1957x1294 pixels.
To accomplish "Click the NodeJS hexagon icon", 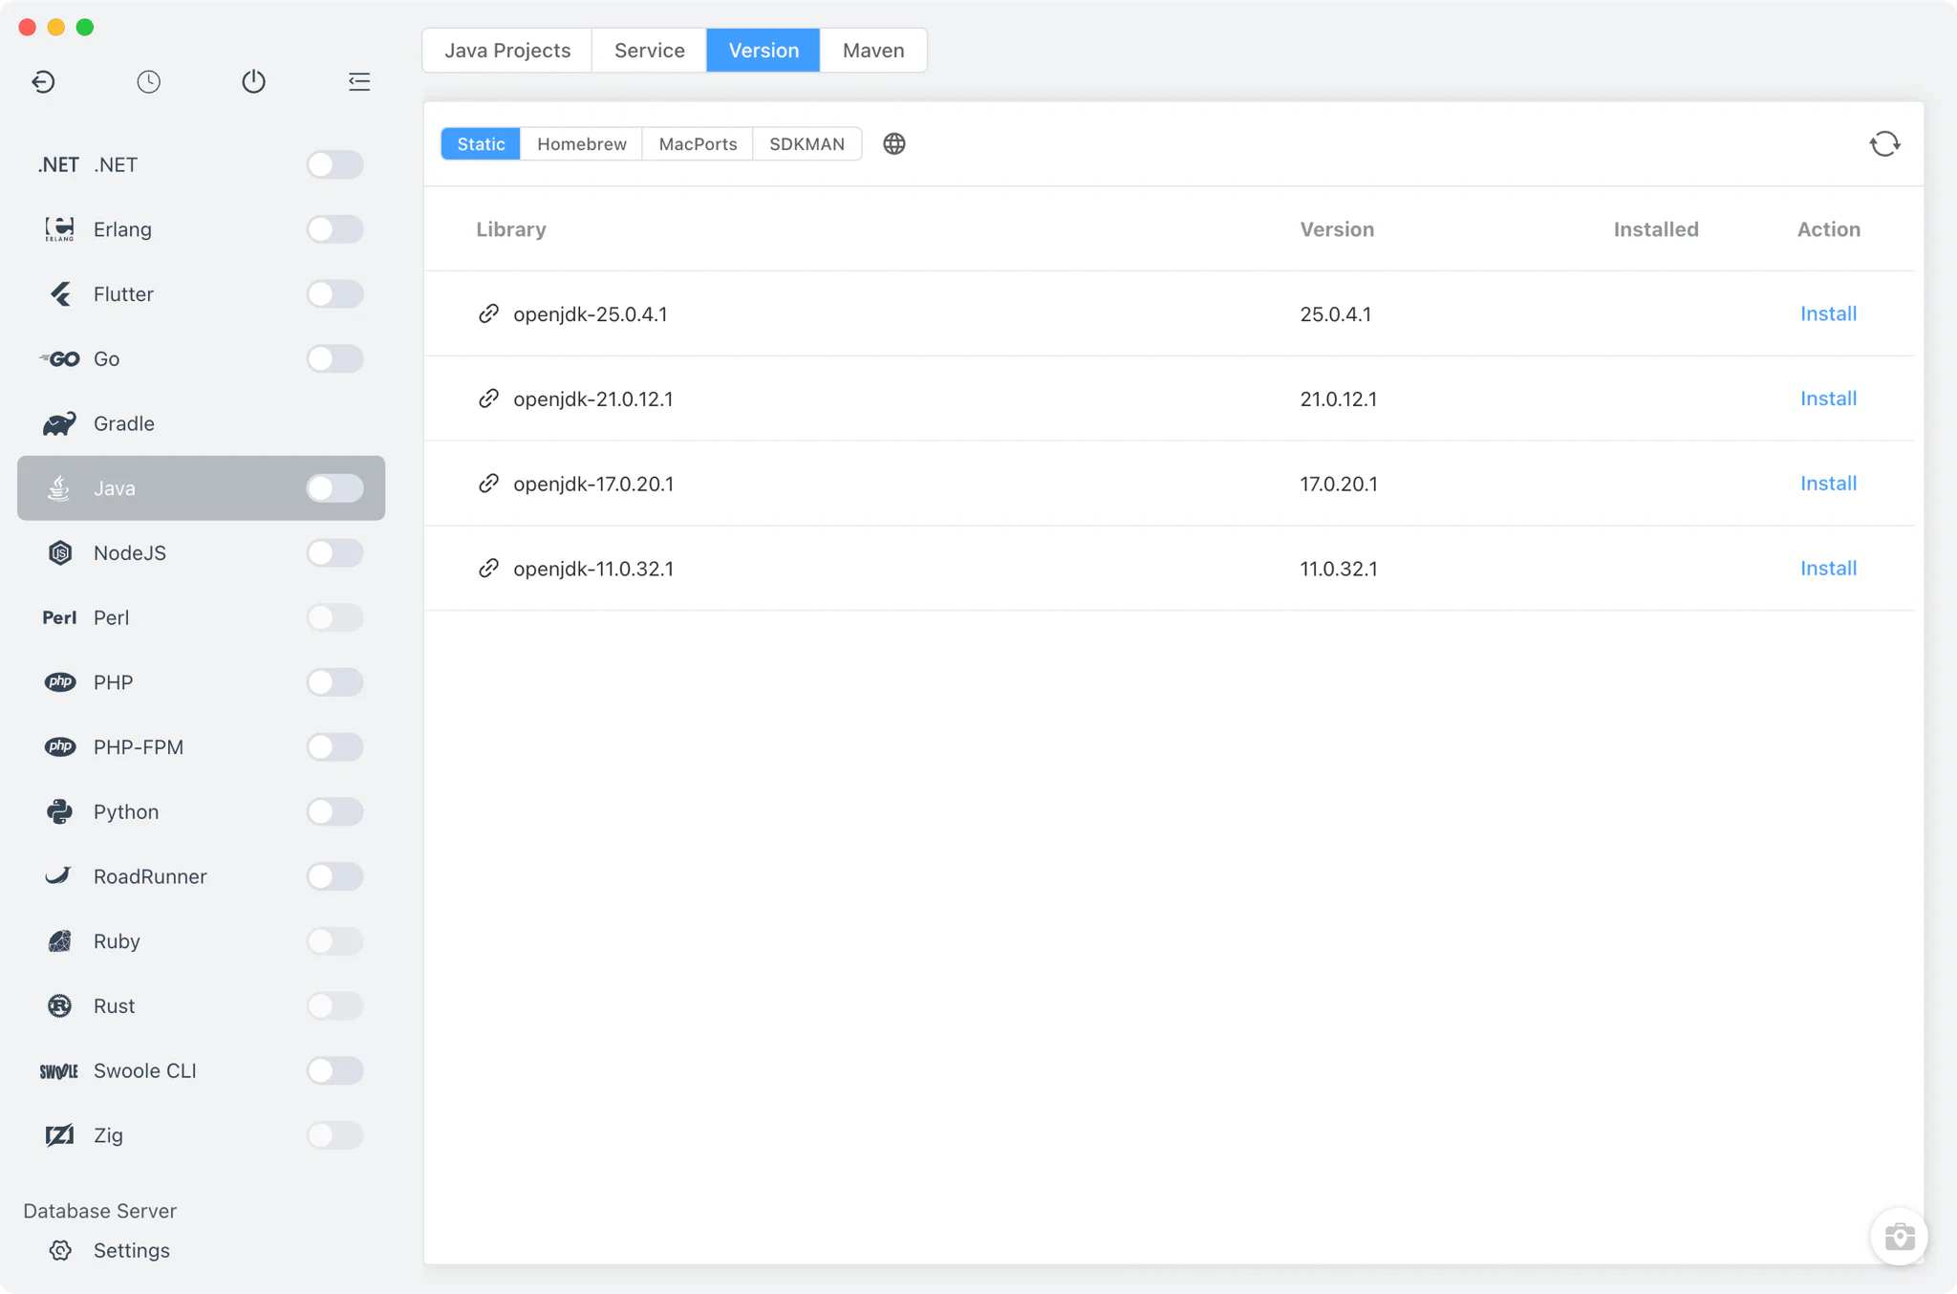I will click(60, 553).
